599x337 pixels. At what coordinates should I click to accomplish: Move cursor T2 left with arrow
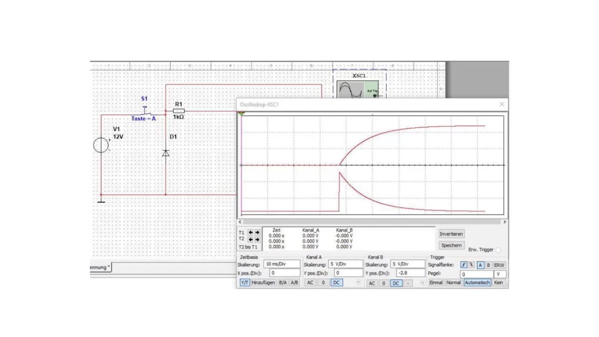(x=250, y=239)
